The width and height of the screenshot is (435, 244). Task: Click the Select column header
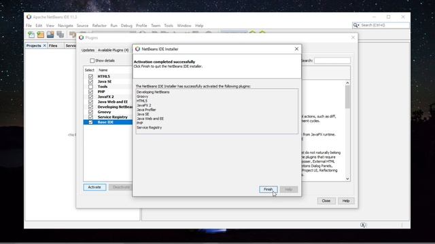[x=89, y=70]
